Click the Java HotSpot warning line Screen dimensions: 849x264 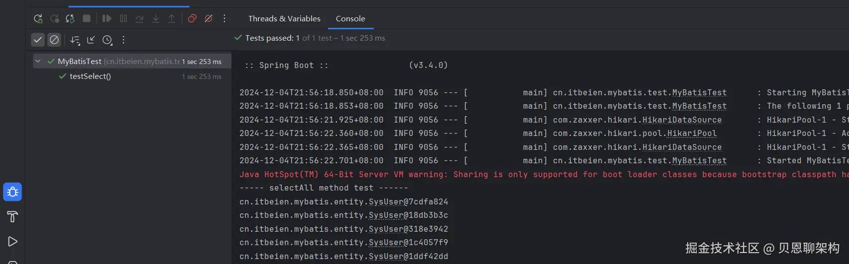point(544,174)
